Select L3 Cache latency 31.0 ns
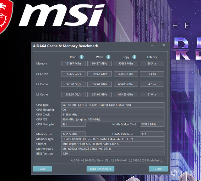 [x=152, y=94]
